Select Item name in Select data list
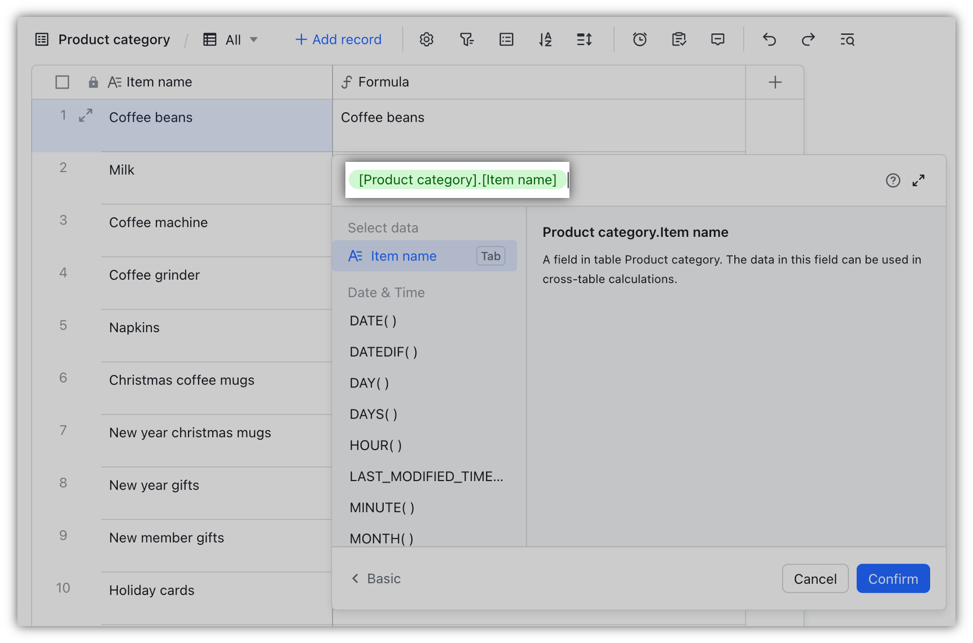The height and width of the screenshot is (643, 973). click(424, 256)
